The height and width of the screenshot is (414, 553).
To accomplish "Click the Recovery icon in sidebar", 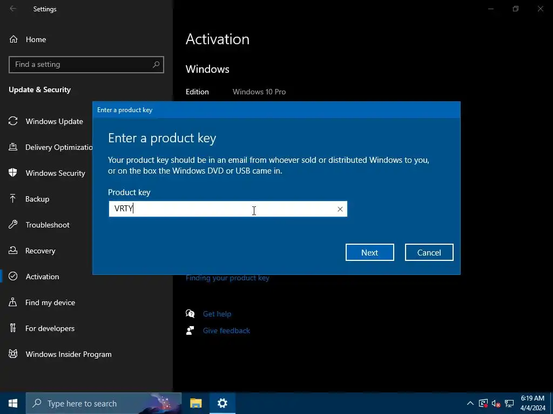I will coord(13,250).
